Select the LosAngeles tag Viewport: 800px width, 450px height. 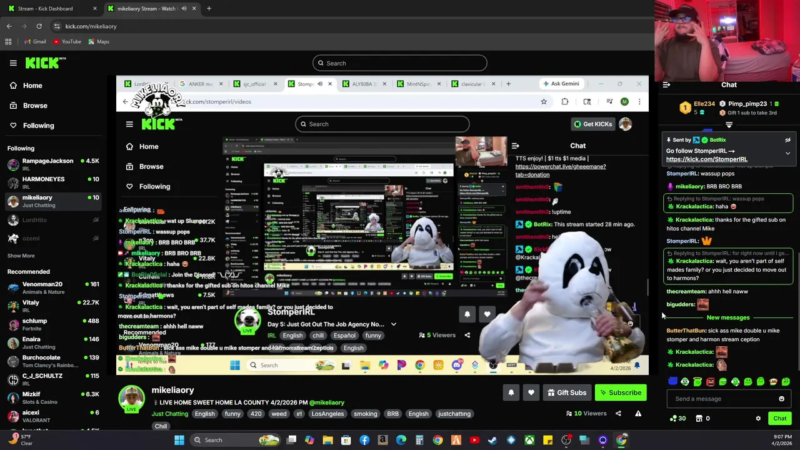pos(327,414)
